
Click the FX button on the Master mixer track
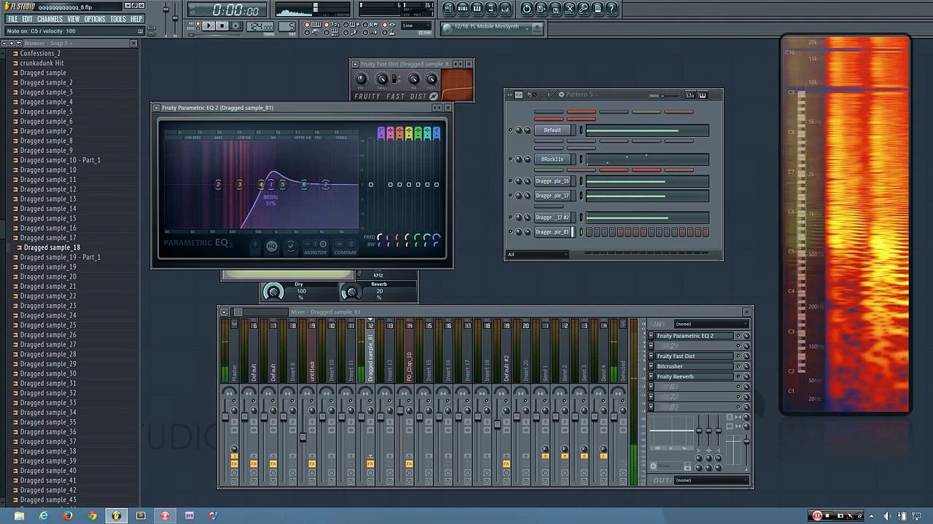pyautogui.click(x=234, y=464)
